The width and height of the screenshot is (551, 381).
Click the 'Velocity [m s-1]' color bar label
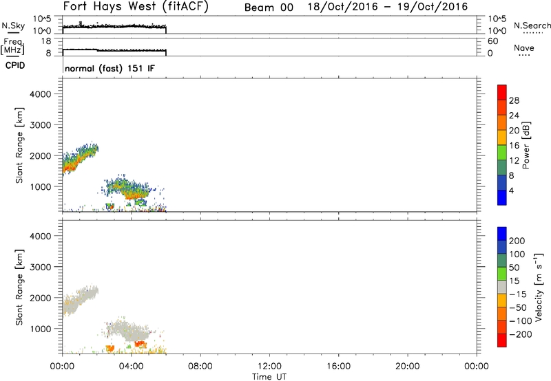[539, 287]
